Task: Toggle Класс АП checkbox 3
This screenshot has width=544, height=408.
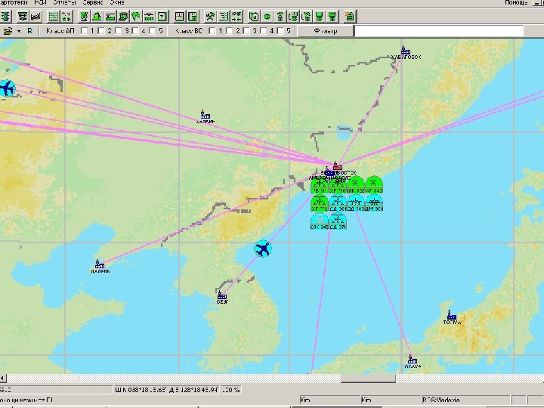Action: coord(119,31)
